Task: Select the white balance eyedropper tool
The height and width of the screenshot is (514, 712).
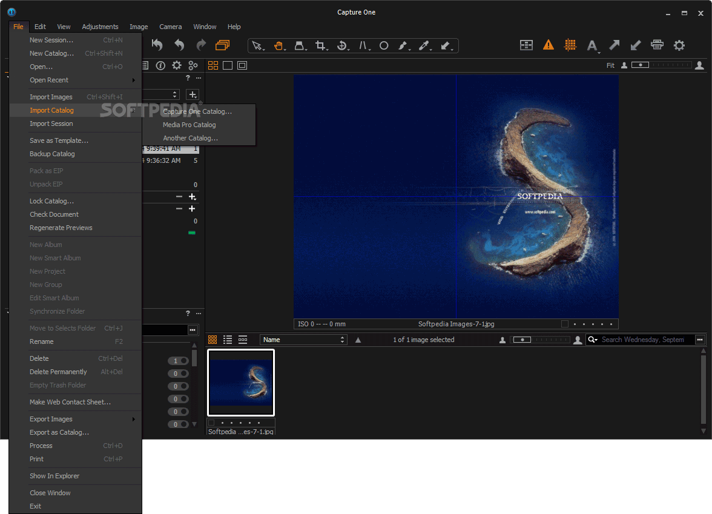Action: (424, 45)
